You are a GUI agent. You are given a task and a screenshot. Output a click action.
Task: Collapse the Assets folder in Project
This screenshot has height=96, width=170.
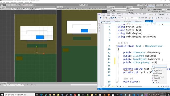127,11
